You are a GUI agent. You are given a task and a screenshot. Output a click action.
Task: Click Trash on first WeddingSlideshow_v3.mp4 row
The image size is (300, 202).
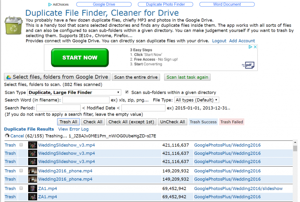pyautogui.click(x=10, y=145)
